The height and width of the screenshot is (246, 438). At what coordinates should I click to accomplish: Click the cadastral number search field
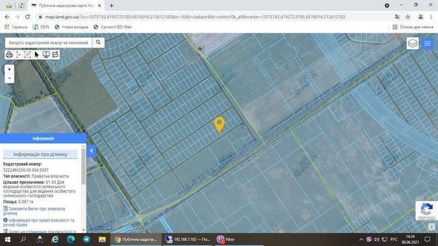48,43
